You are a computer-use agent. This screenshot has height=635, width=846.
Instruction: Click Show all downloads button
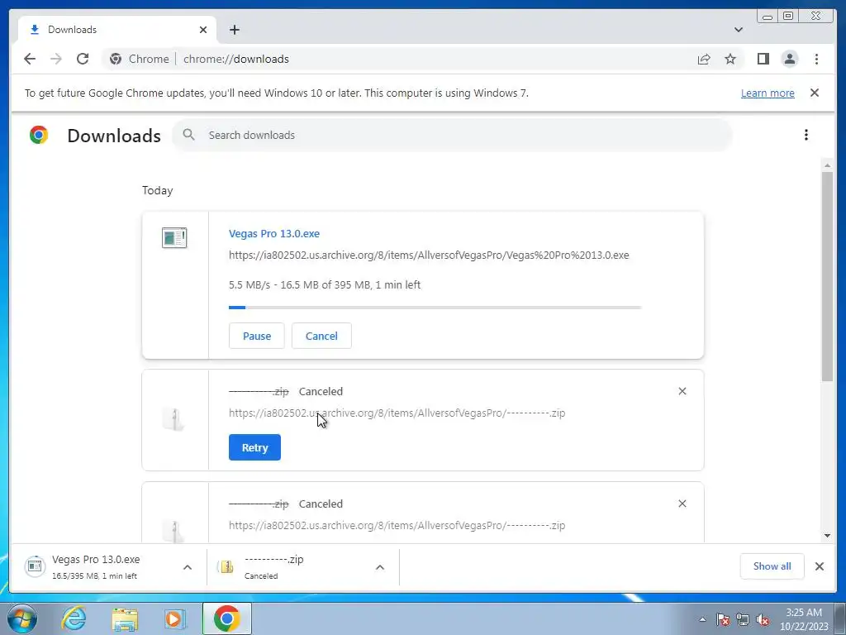point(772,566)
